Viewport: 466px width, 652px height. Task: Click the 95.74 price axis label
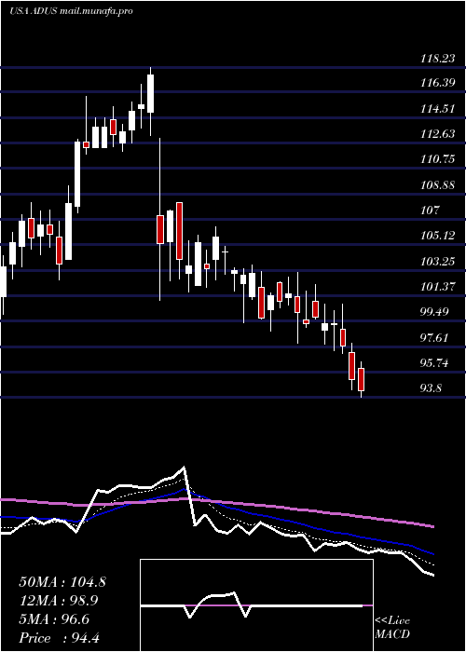tap(435, 364)
